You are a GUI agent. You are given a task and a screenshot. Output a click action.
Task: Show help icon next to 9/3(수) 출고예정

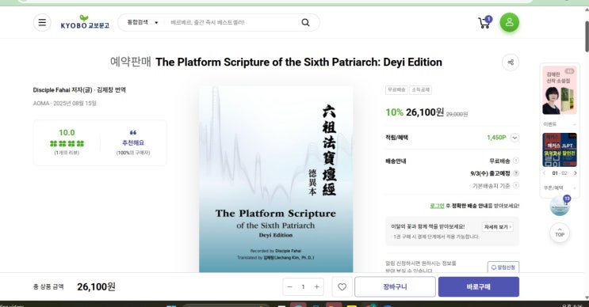click(x=516, y=173)
